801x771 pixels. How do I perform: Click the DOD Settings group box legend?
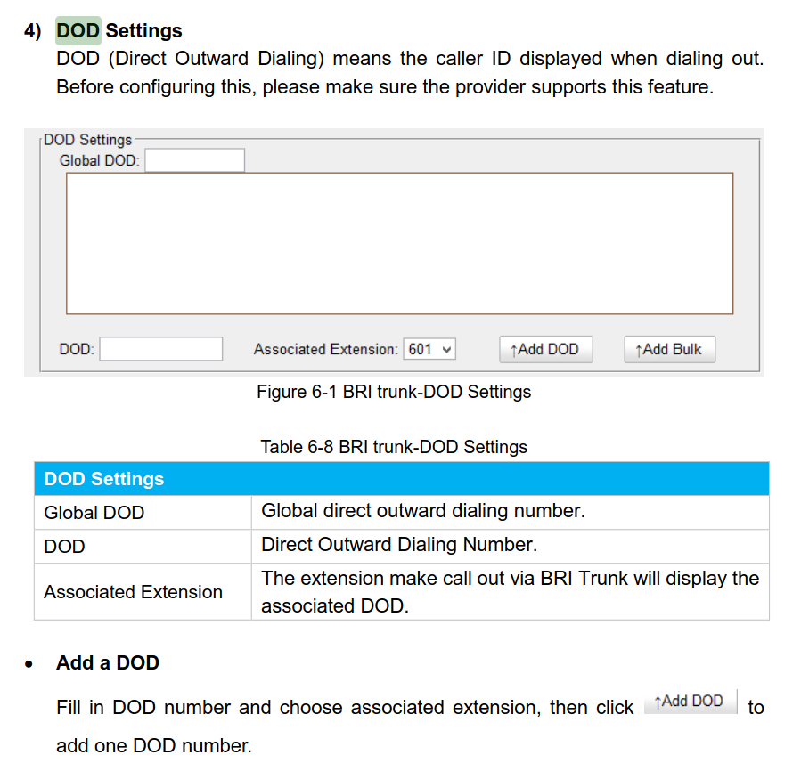point(87,140)
